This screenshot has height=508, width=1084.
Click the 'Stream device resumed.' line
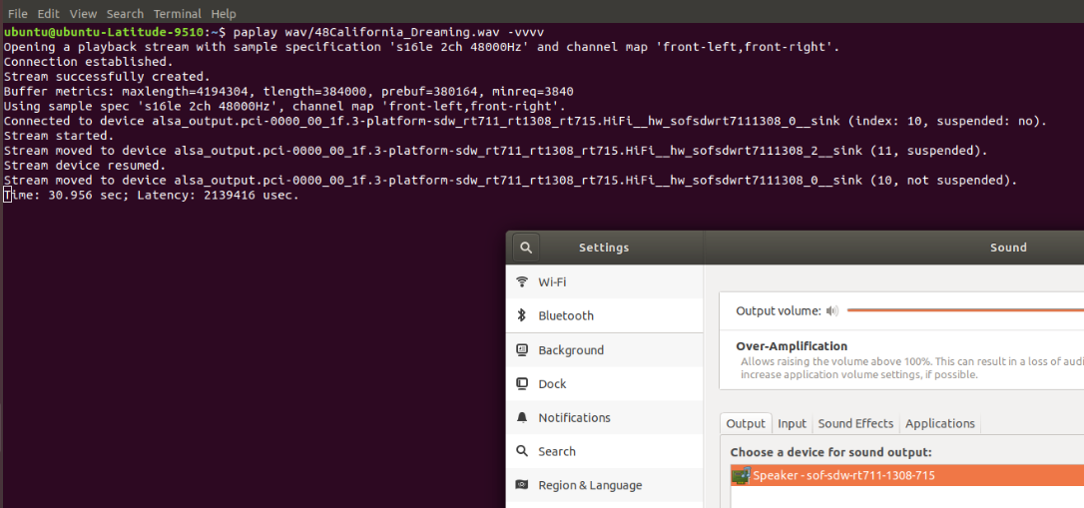tap(84, 166)
